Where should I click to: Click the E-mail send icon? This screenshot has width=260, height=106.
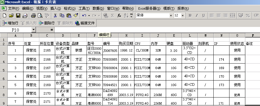25,16
